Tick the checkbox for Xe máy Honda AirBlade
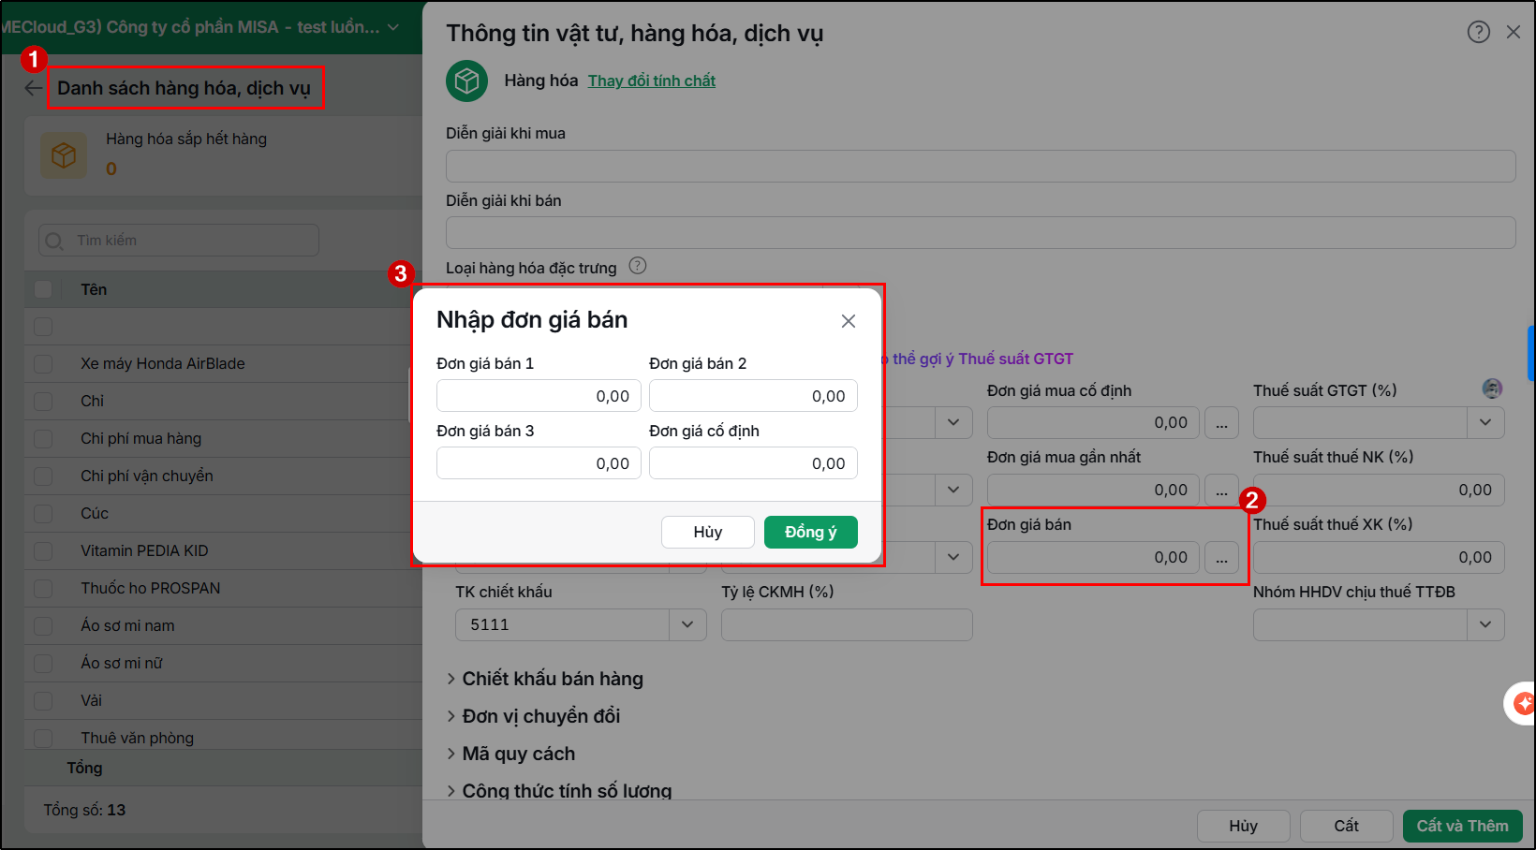This screenshot has height=850, width=1536. pos(43,363)
